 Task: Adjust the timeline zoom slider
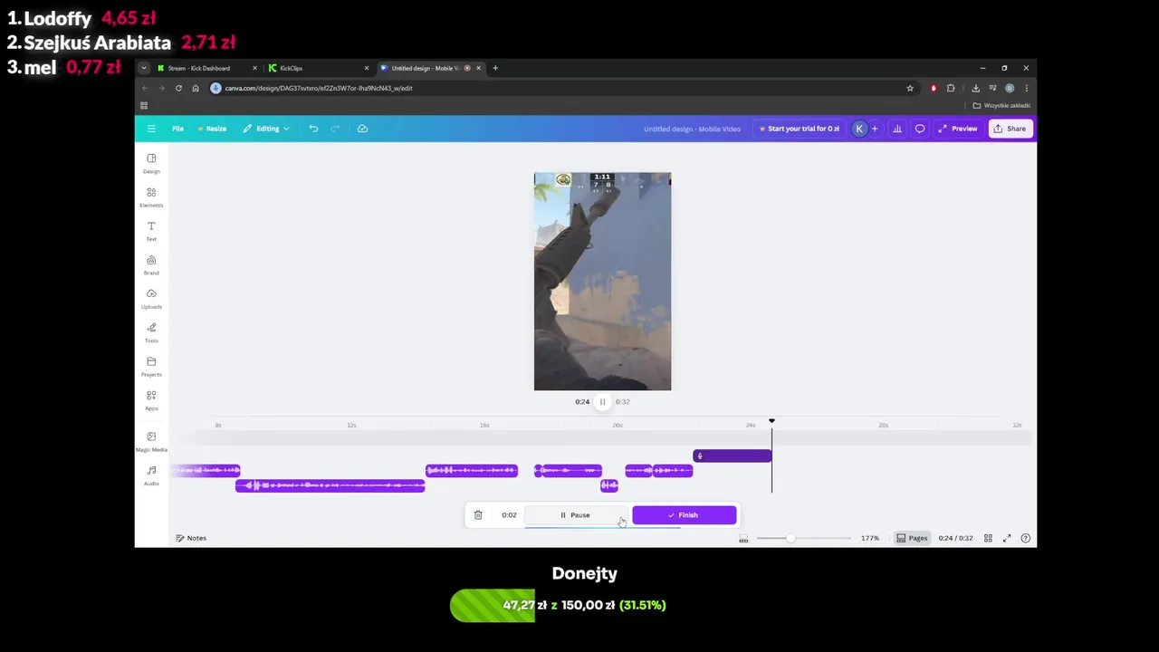click(790, 539)
